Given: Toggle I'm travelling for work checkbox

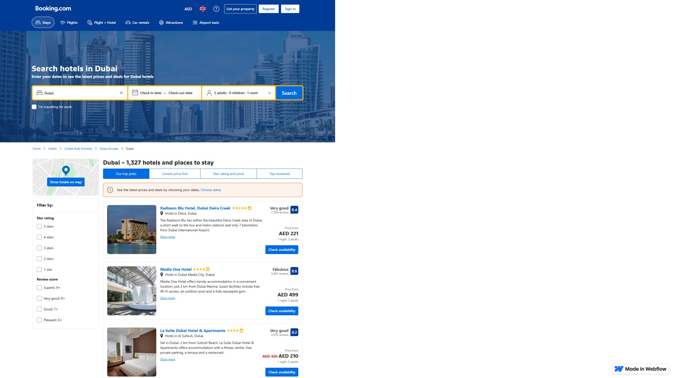Looking at the screenshot, I should (x=34, y=107).
